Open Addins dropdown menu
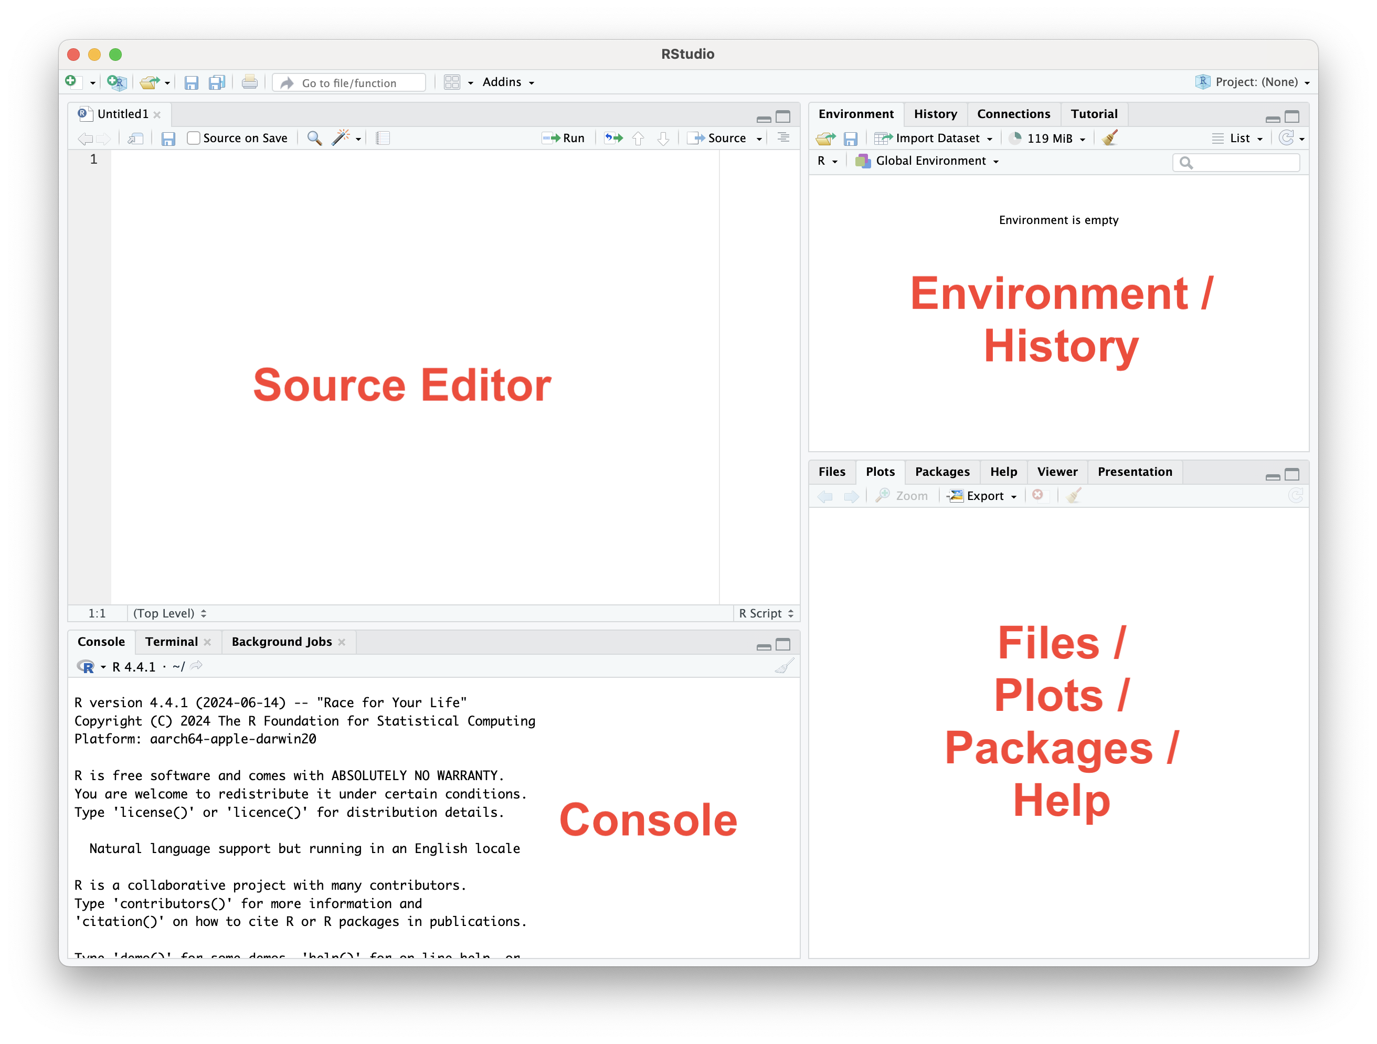 click(509, 82)
